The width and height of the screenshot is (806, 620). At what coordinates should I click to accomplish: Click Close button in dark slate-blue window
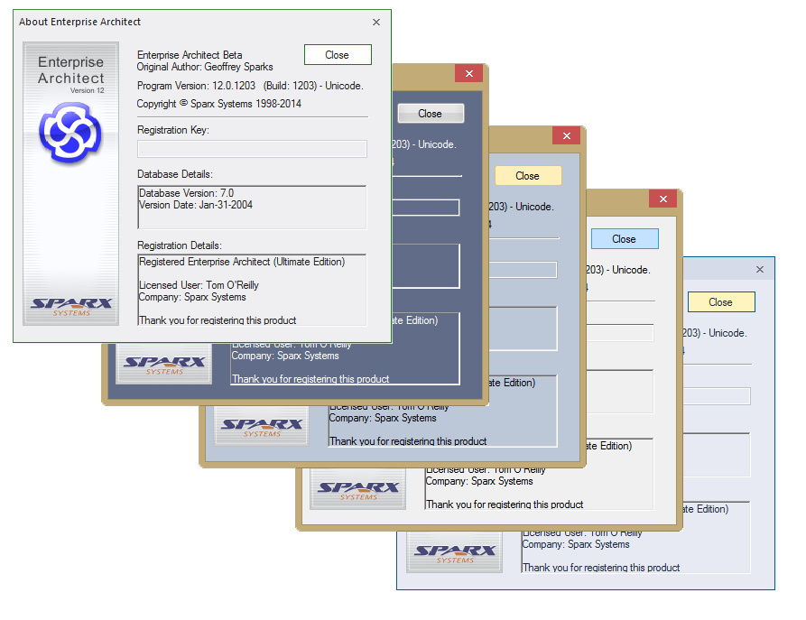431,113
